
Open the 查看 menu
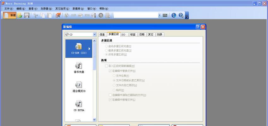(x=33, y=9)
